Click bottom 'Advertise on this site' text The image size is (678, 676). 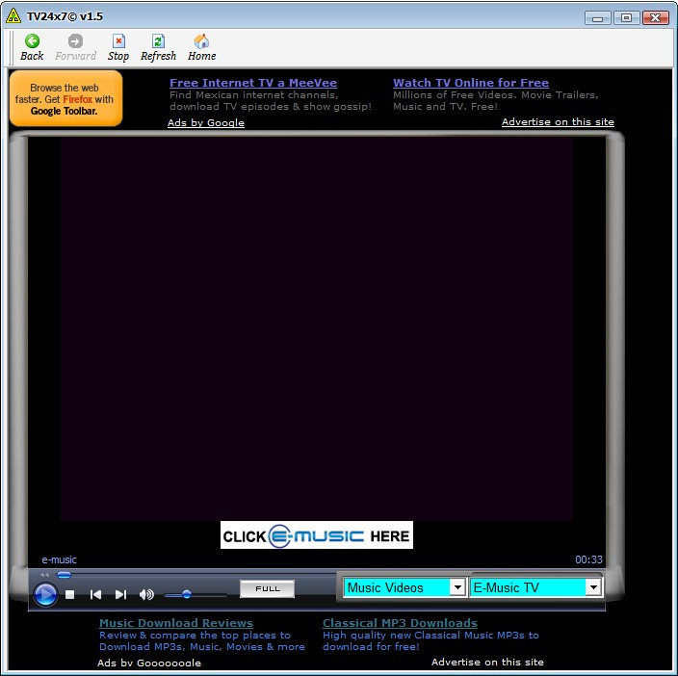487,662
